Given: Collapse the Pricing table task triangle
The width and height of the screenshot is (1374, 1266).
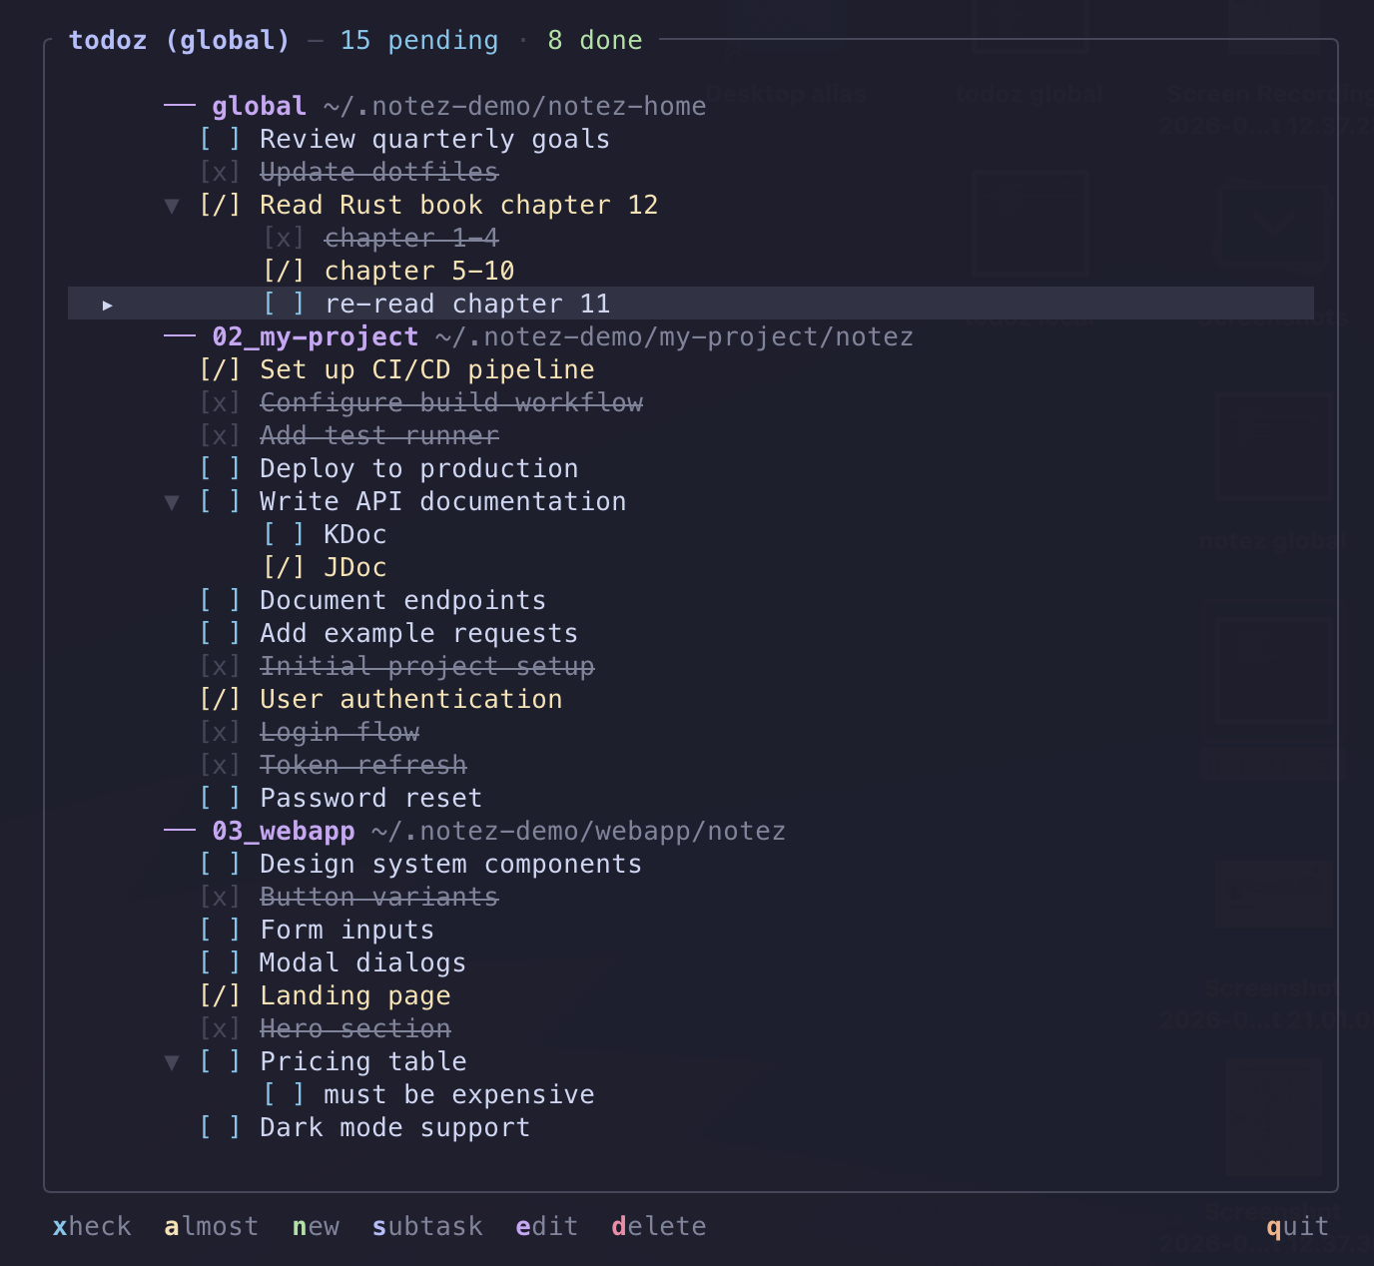Looking at the screenshot, I should pos(172,1062).
